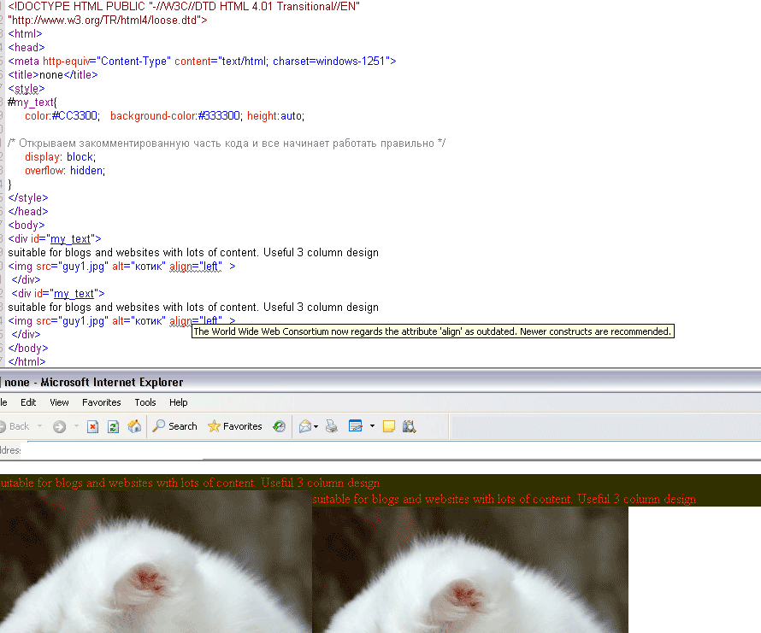
Task: Click the 'display: block;' CSS line
Action: (60, 157)
